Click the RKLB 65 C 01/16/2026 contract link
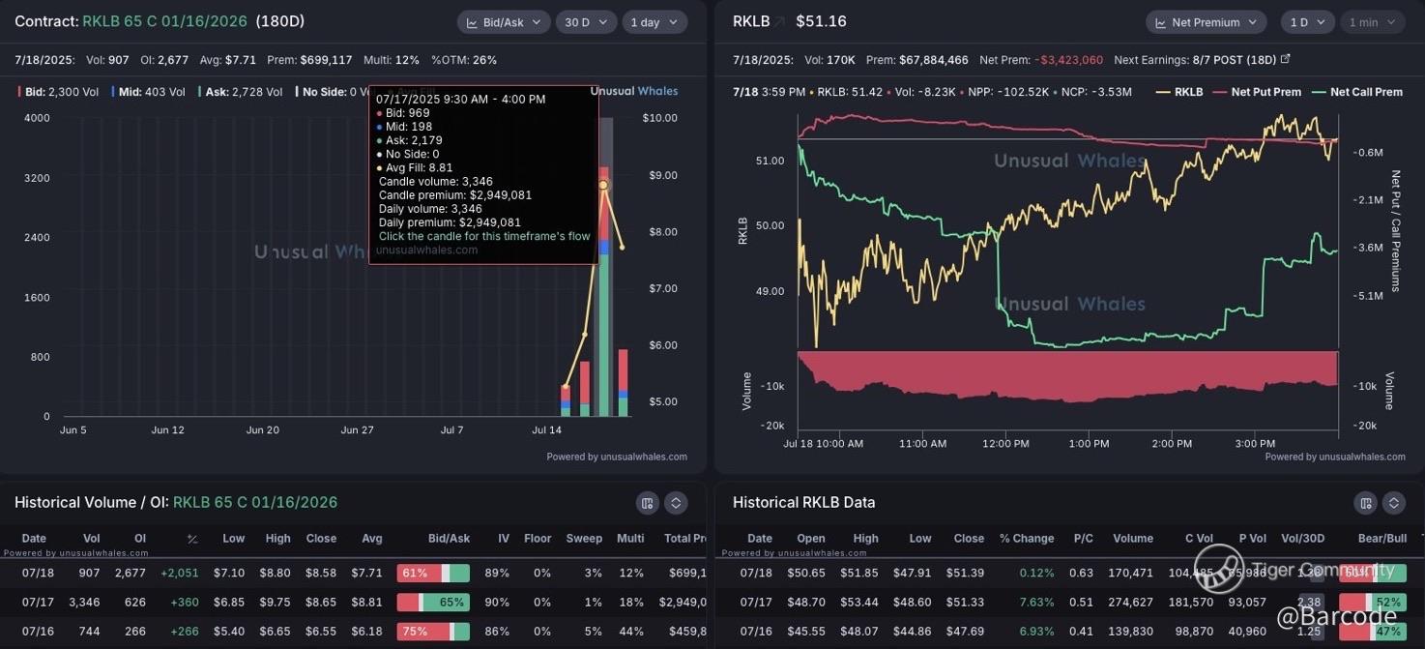Image resolution: width=1425 pixels, height=649 pixels. [x=165, y=21]
